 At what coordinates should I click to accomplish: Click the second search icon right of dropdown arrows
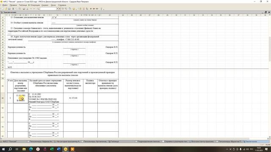66,8
